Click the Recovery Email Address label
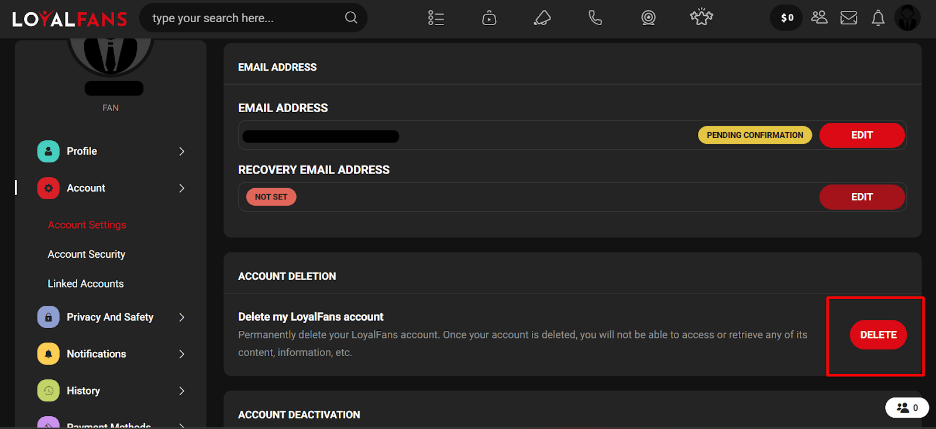 (x=314, y=170)
